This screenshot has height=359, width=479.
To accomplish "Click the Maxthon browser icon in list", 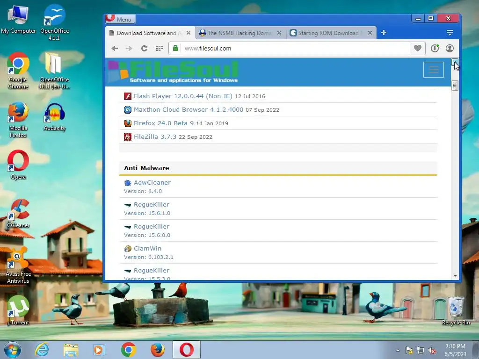I will tap(127, 109).
